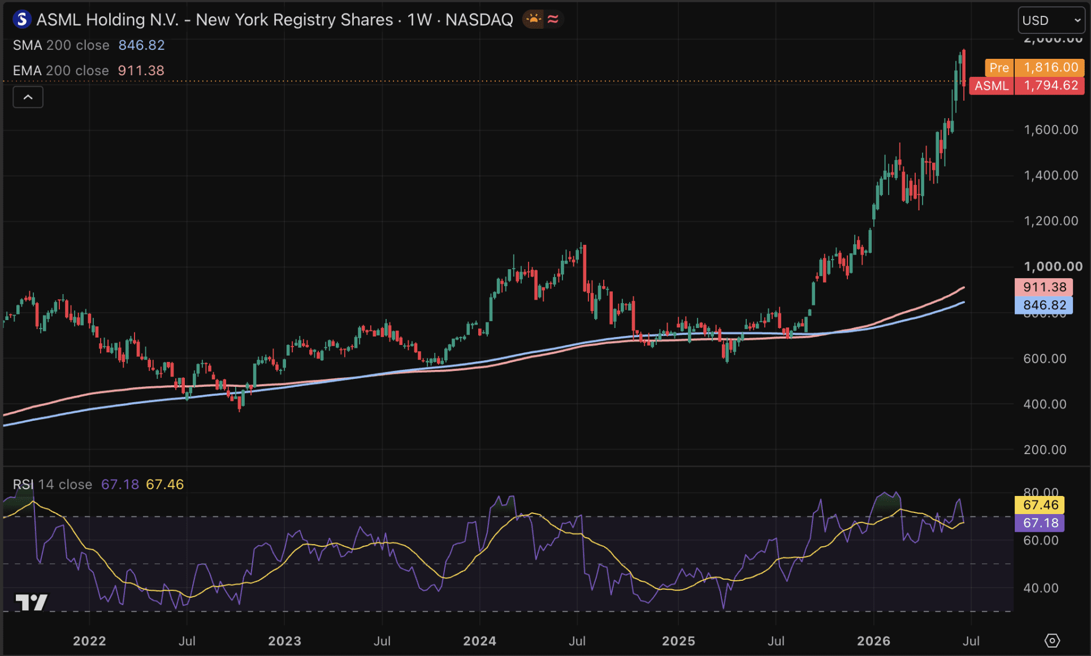Open chart settings via the gear icon
The height and width of the screenshot is (656, 1091).
click(1052, 641)
